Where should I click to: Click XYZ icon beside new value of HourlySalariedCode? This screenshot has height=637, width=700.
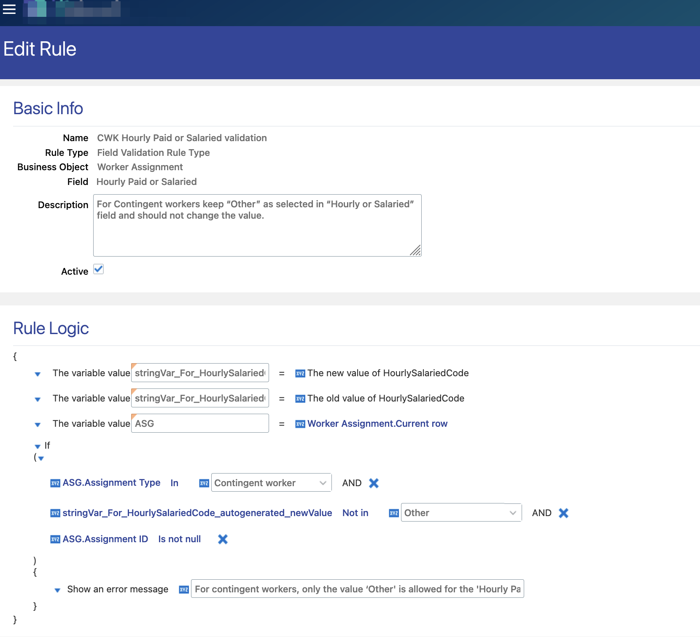300,373
